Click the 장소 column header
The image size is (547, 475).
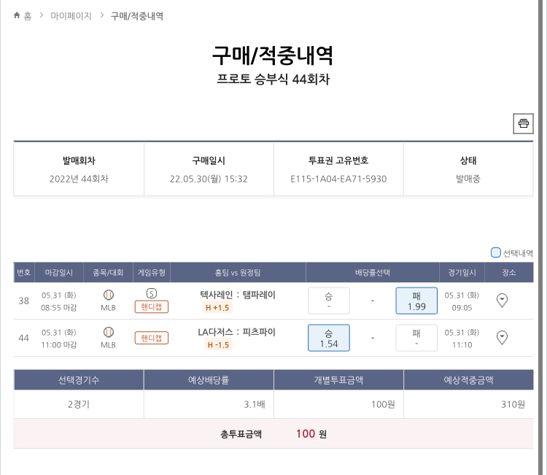(509, 272)
